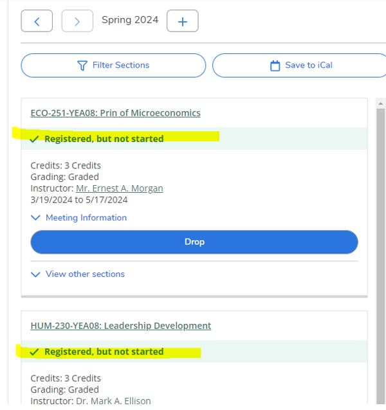Viewport: 386px width, 410px height.
Task: Open instructor Mr. Ernest A. Morgan link
Action: click(x=120, y=188)
